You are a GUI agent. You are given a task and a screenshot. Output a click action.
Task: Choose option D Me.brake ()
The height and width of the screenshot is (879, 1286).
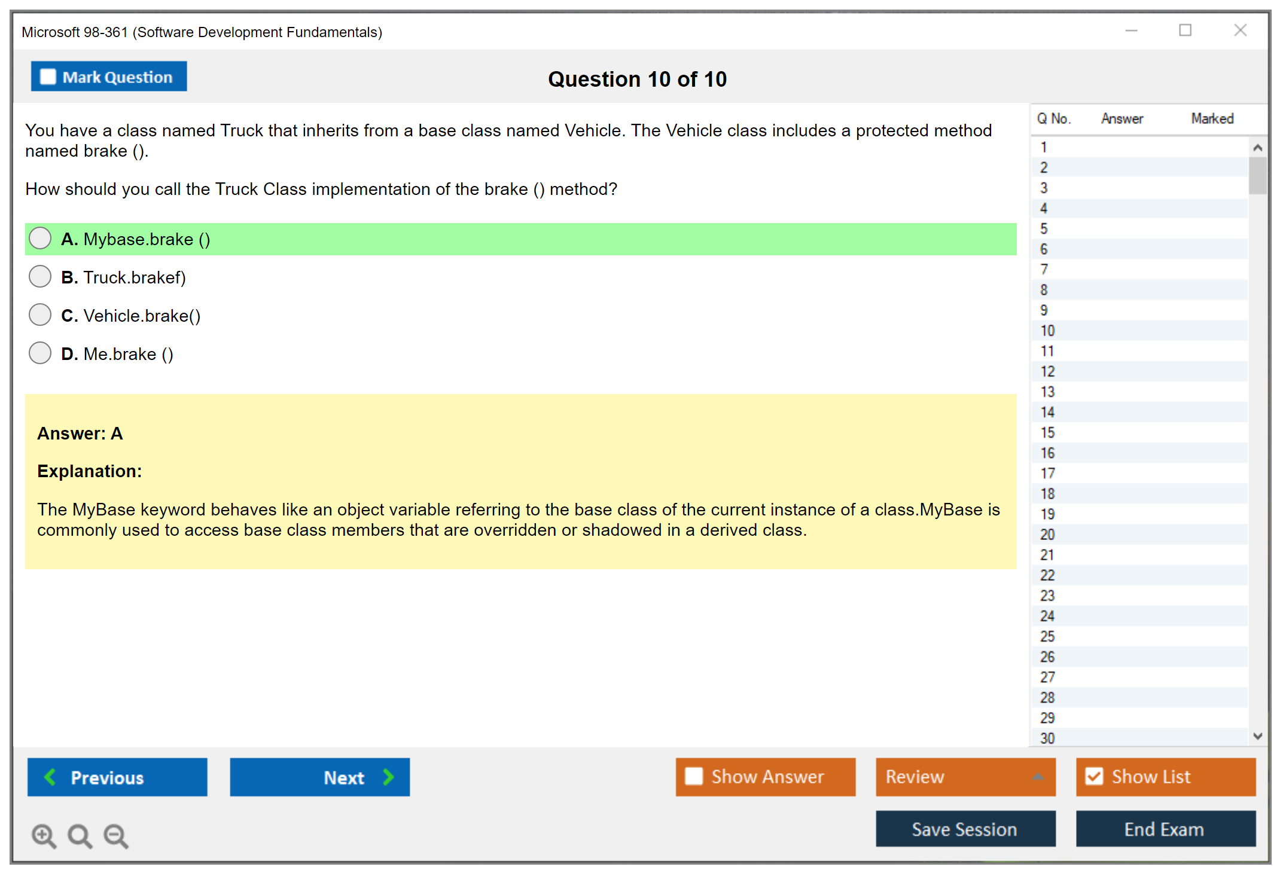40,353
